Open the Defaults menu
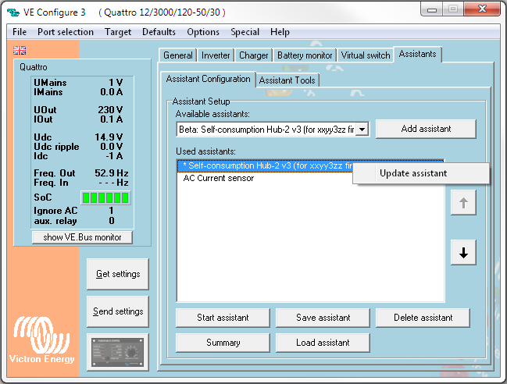The height and width of the screenshot is (384, 507). 159,32
